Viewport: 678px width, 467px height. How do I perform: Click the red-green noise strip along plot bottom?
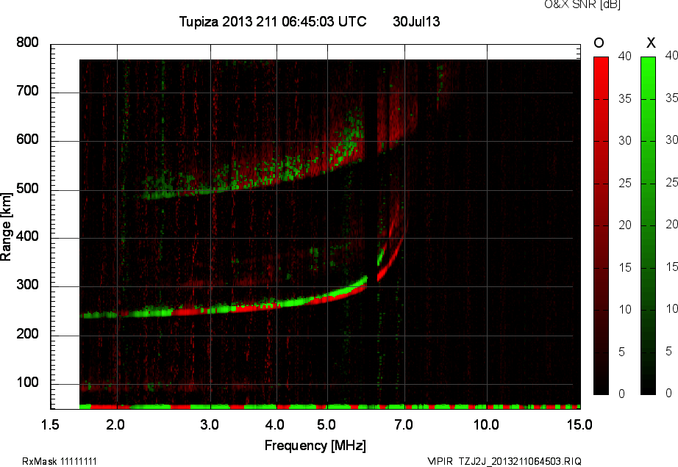(x=330, y=407)
